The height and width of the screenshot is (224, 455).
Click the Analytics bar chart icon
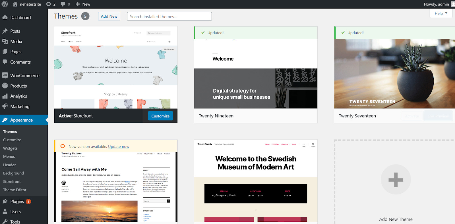click(5, 96)
